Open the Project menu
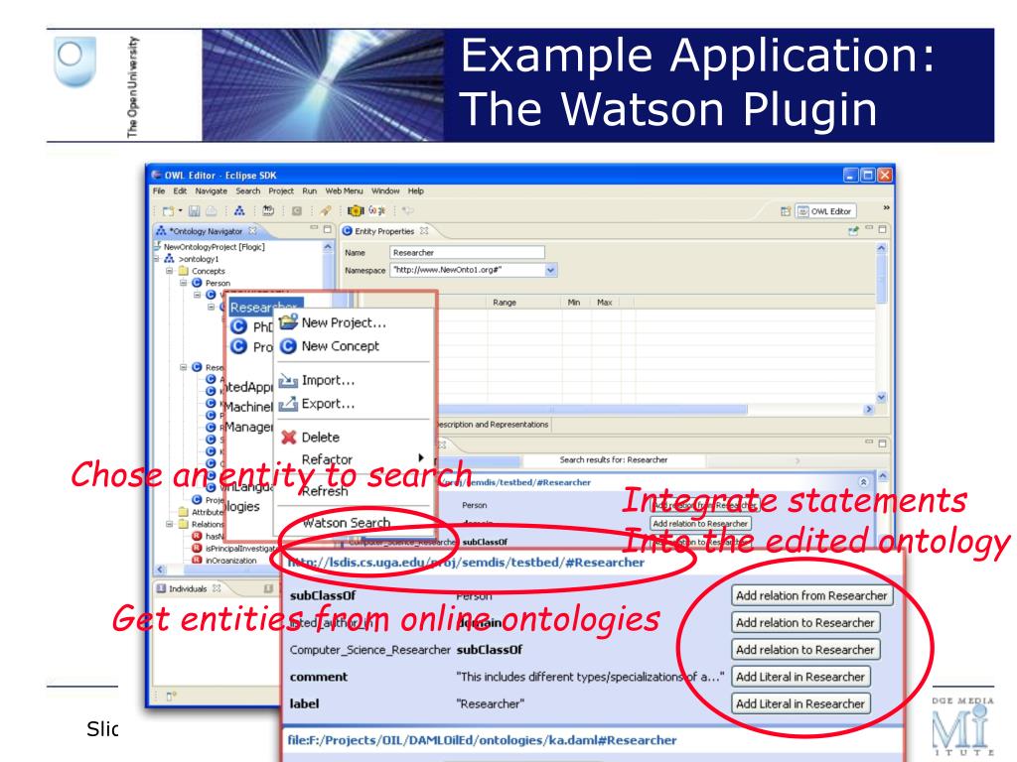Viewport: 1017px width, 762px height. 281,191
